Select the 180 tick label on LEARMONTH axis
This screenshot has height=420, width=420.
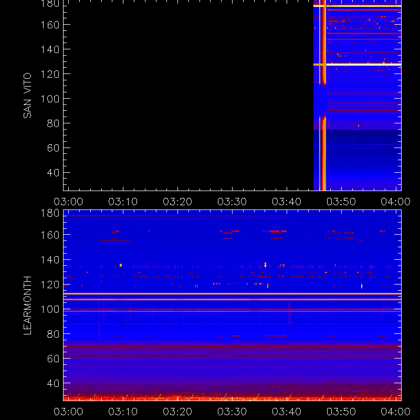50,213
